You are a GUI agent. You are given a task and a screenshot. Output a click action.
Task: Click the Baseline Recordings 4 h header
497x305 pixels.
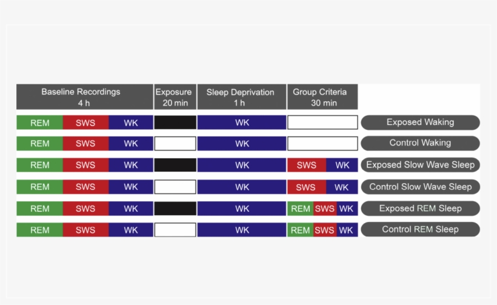(84, 97)
